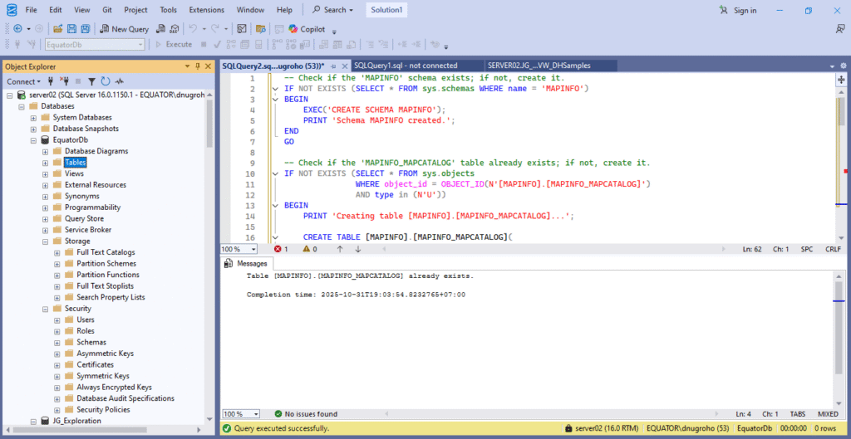Open the EquatorDb database dropdown
The image size is (851, 439).
coord(140,45)
